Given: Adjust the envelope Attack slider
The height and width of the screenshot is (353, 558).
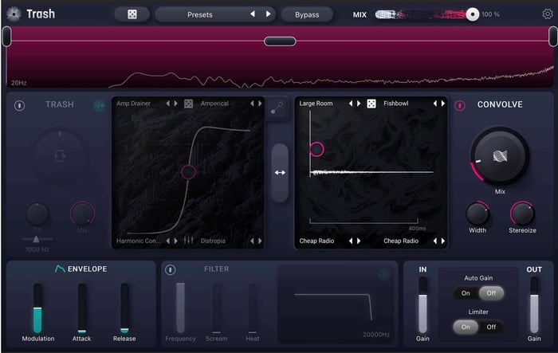Looking at the screenshot, I should [x=82, y=308].
